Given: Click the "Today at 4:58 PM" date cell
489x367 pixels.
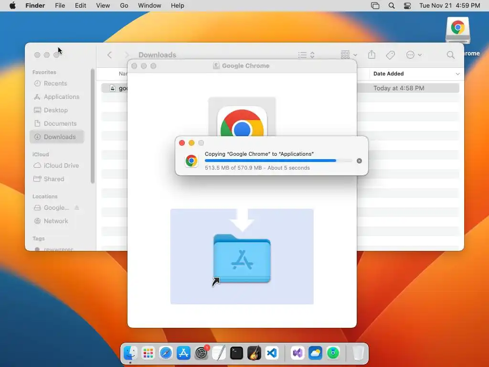Looking at the screenshot, I should point(399,88).
